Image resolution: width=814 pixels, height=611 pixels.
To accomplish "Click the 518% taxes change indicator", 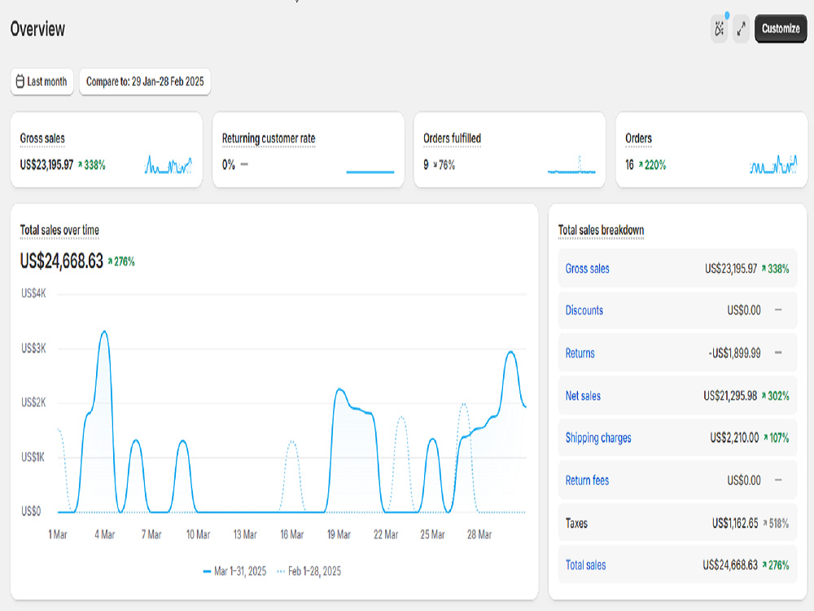I will [x=776, y=523].
